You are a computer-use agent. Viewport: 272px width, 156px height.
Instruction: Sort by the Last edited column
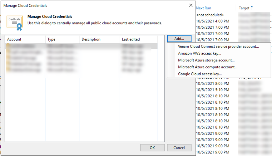tap(139, 39)
